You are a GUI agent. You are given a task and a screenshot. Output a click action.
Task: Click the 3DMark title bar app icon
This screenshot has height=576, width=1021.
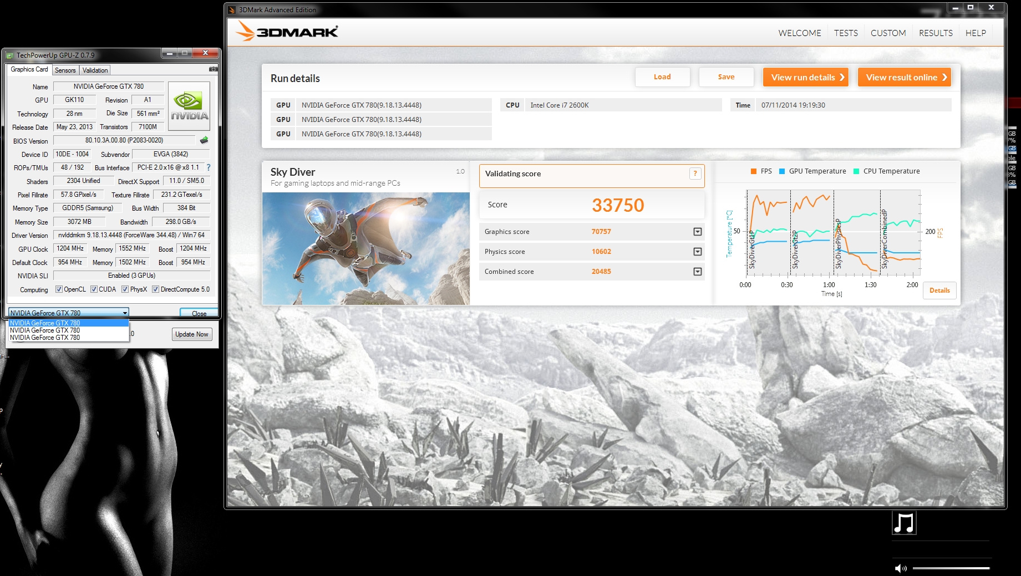(232, 10)
